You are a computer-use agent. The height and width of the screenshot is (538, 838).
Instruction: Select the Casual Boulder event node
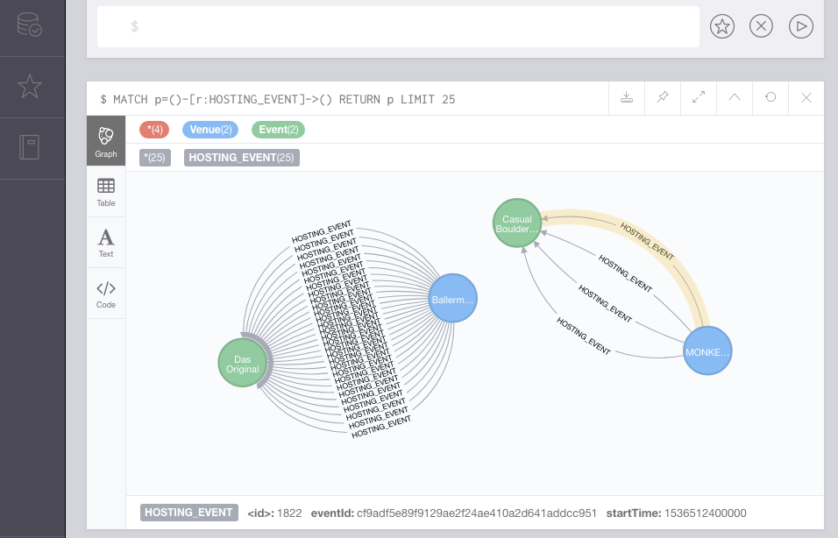[x=517, y=223]
